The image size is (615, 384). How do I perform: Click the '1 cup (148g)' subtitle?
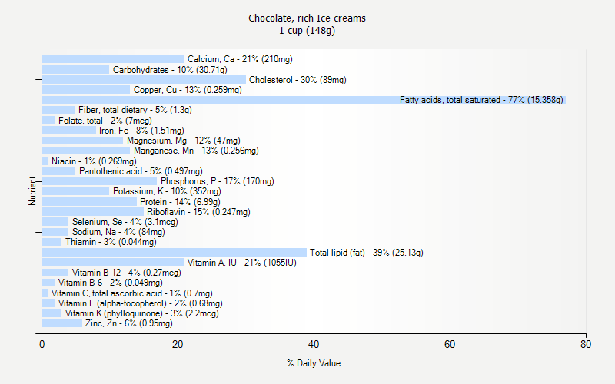(x=307, y=31)
